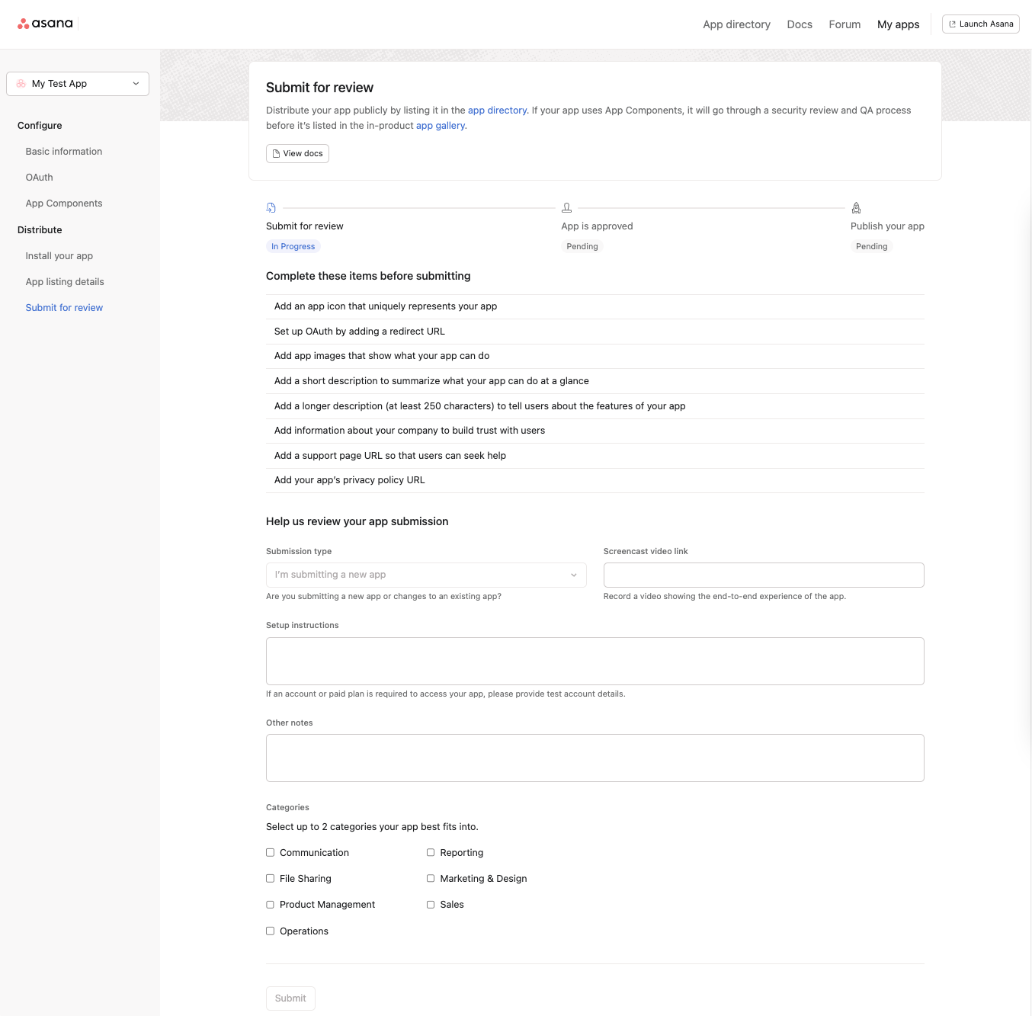Open the app gallery link
1032x1016 pixels.
441,126
